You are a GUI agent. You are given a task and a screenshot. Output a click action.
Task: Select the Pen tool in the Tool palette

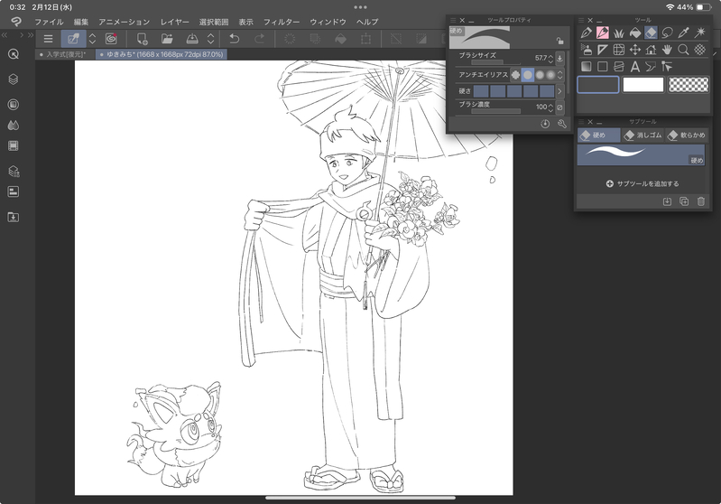coord(586,33)
